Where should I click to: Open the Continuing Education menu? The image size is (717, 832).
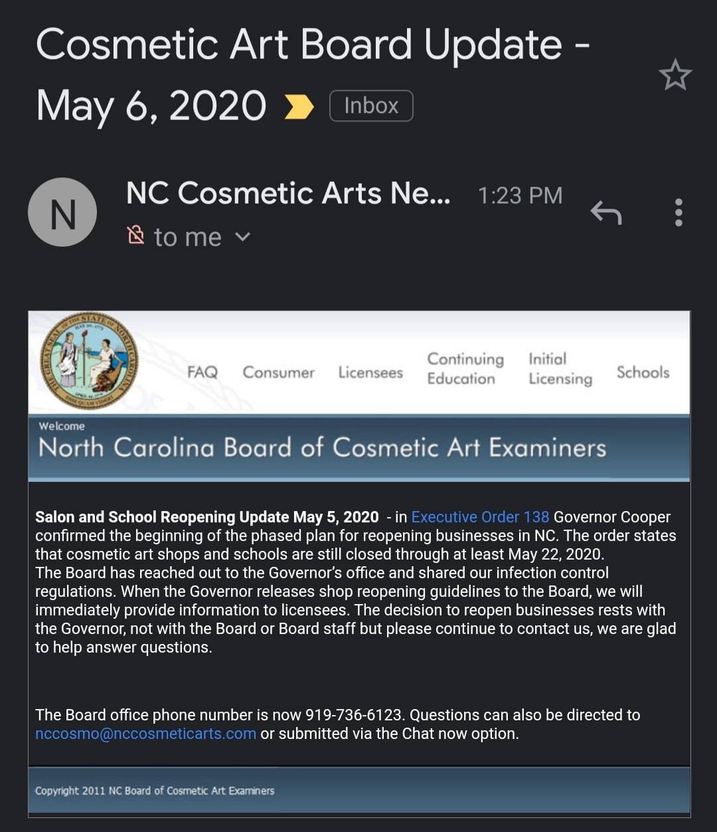pyautogui.click(x=465, y=369)
